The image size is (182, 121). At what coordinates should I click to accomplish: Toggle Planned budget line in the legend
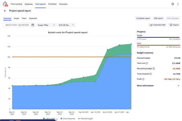86,118
